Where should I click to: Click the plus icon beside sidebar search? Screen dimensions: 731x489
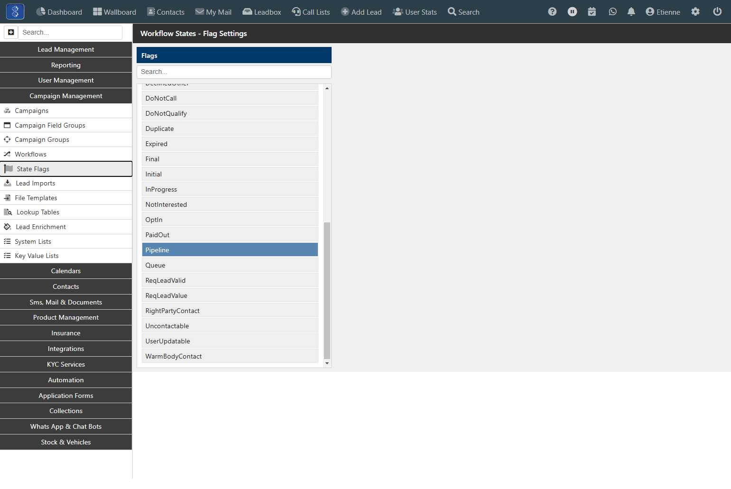pyautogui.click(x=11, y=32)
